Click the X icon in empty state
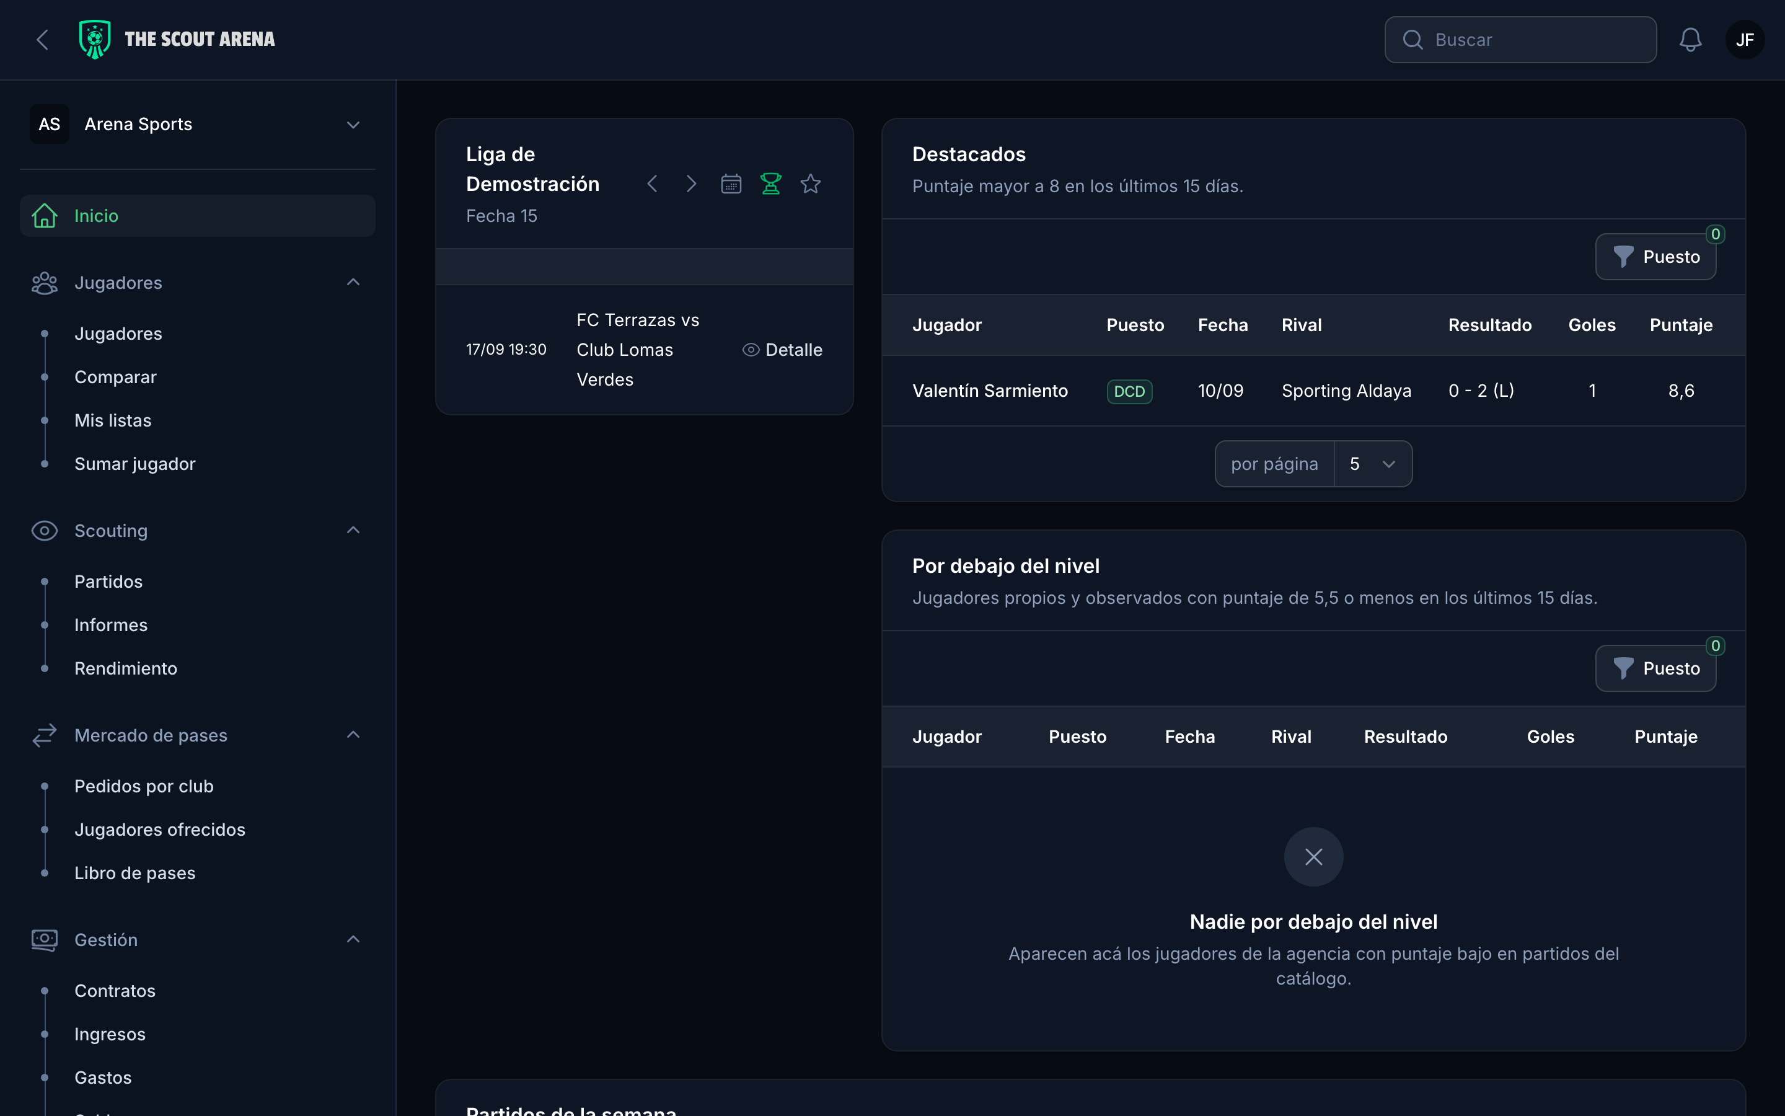The image size is (1785, 1116). click(x=1314, y=857)
